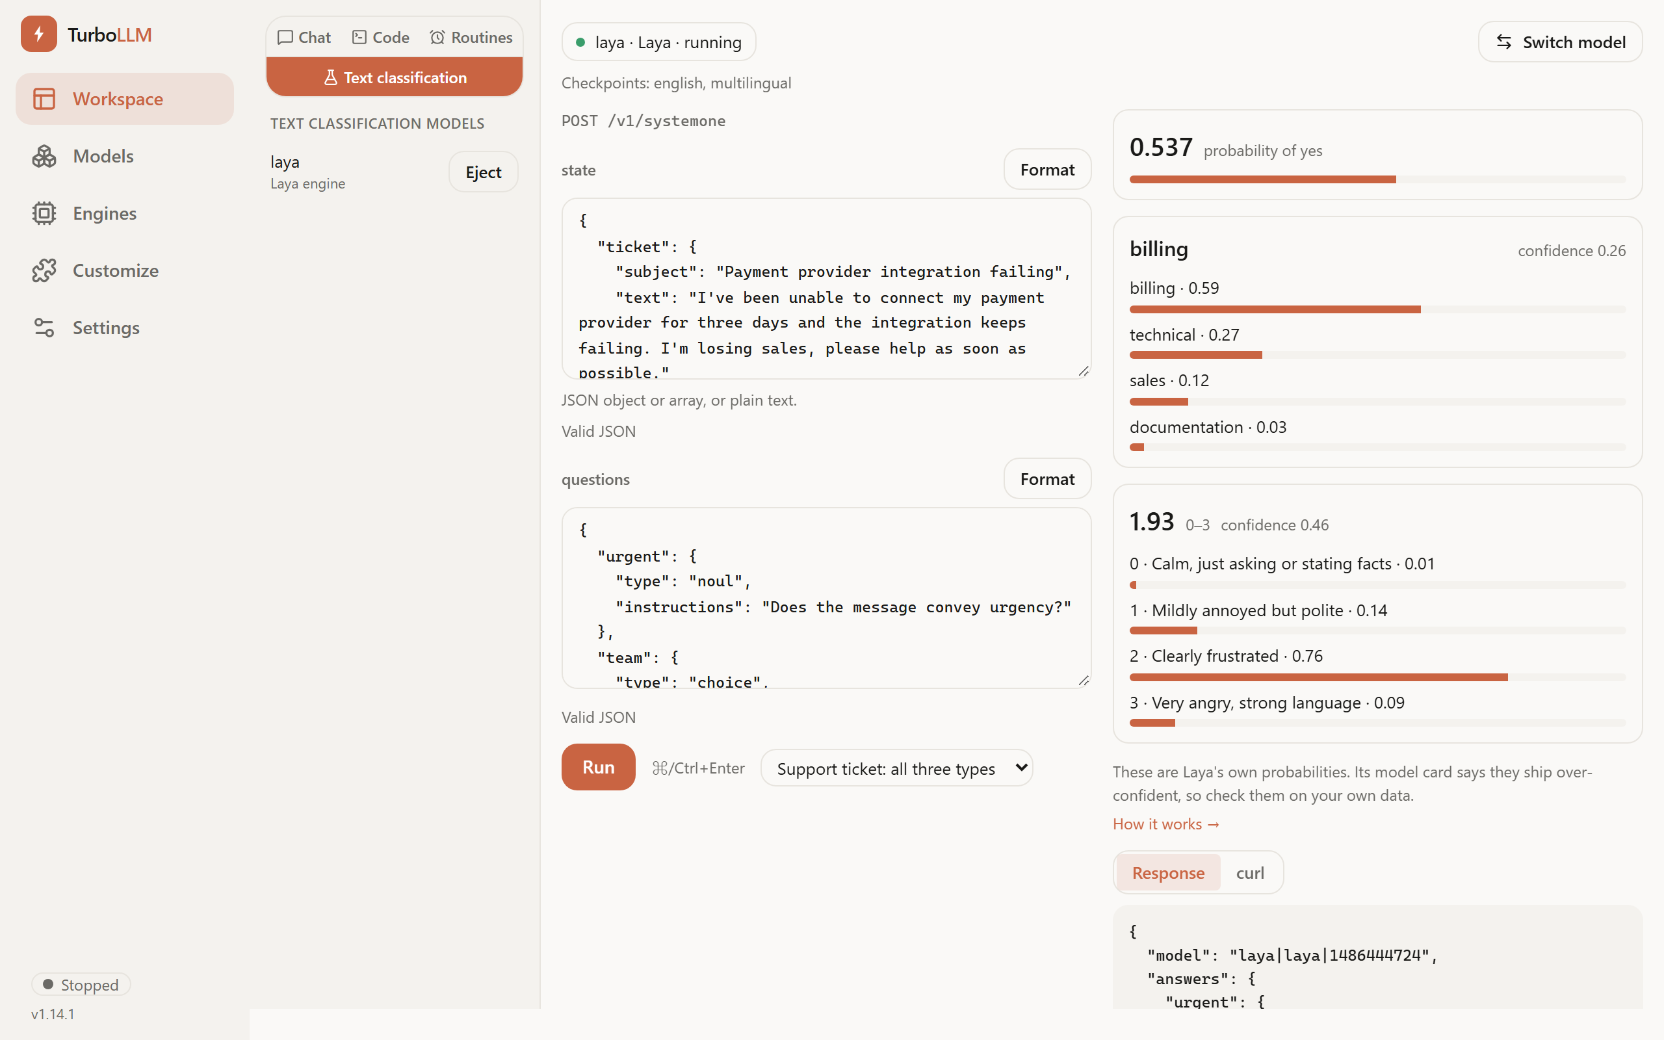Open Engines via its chip icon
1664x1040 pixels.
44,213
